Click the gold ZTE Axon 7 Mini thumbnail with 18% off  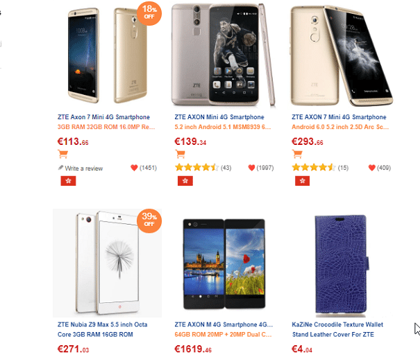pos(107,55)
